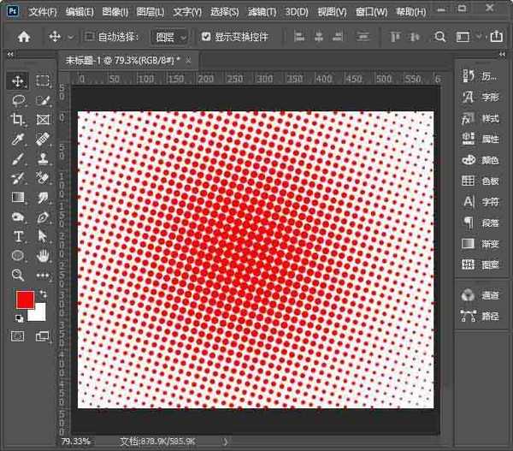Screen dimensions: 513x451
Task: Select the Zoom tool in toolbox
Action: click(18, 275)
